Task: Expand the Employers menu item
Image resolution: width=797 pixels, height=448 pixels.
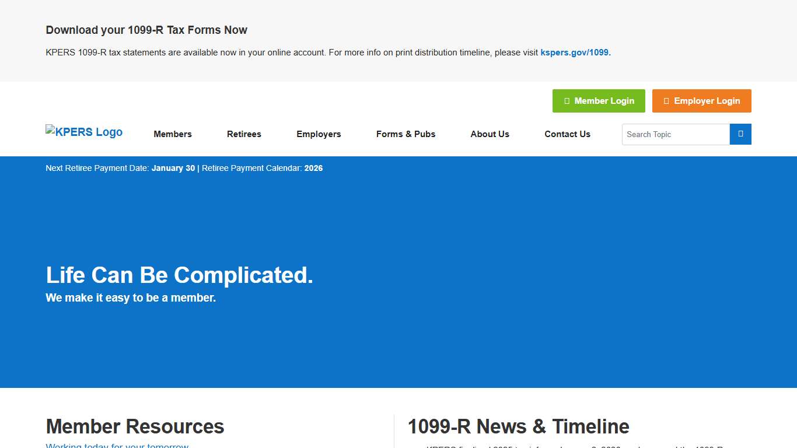Action: (319, 134)
